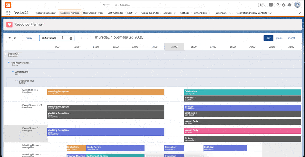The height and width of the screenshot is (157, 305).
Task: Click the filter funnel icon
Action: pyautogui.click(x=10, y=38)
